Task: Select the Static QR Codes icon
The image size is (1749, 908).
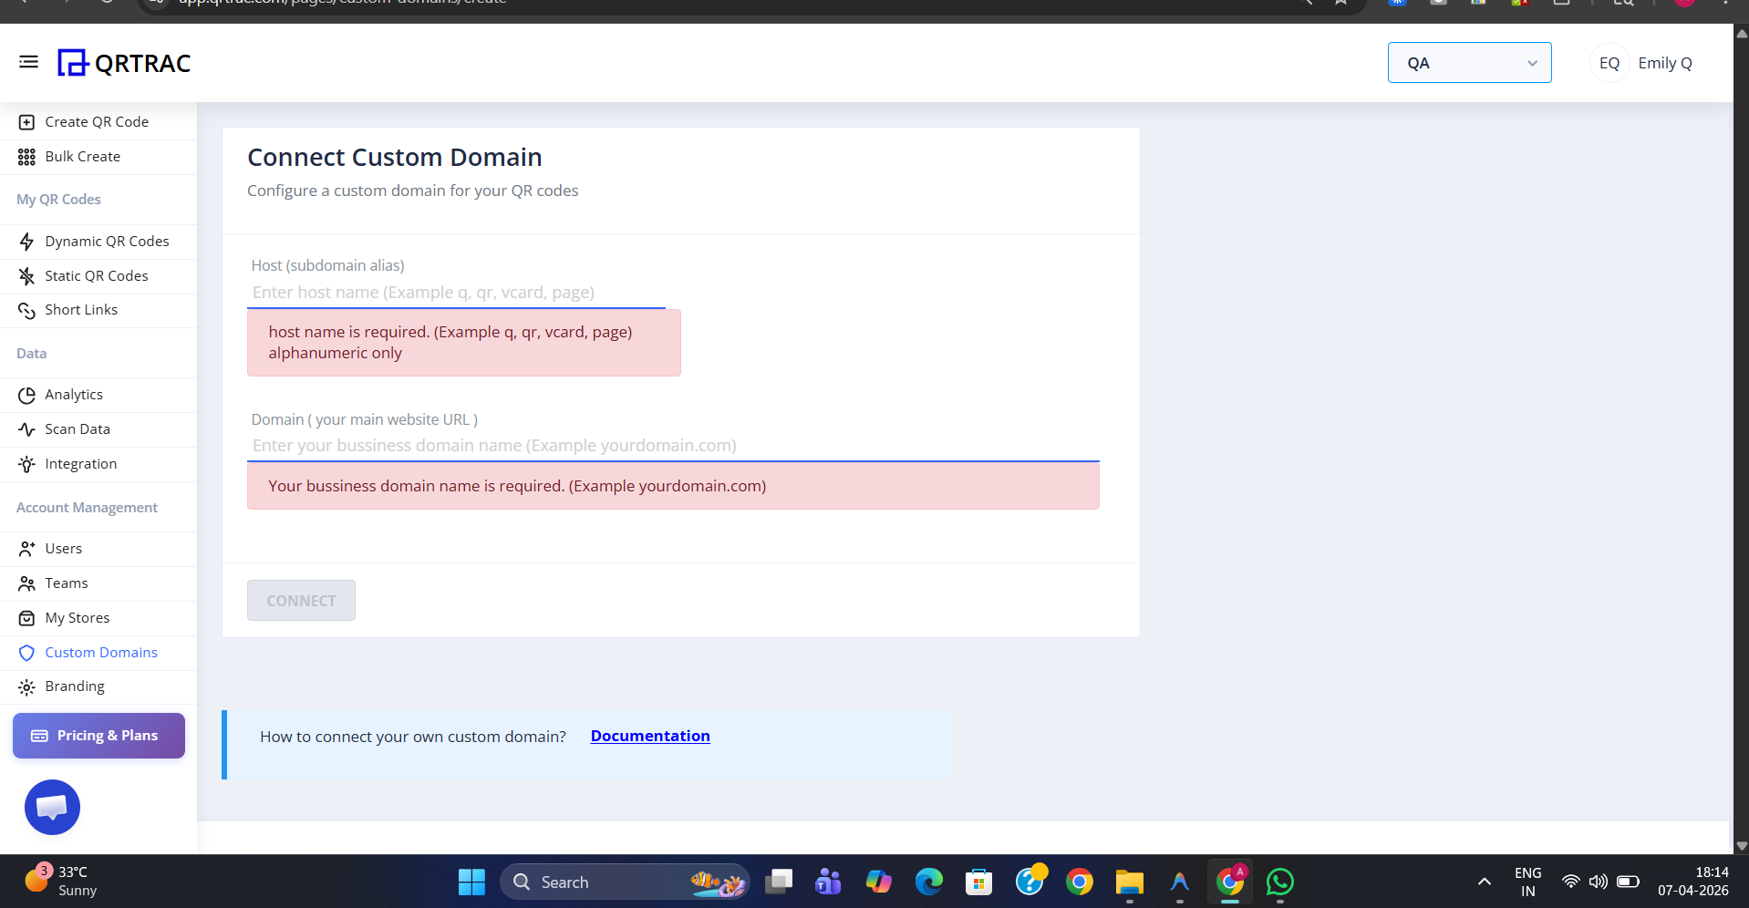Action: (x=27, y=275)
